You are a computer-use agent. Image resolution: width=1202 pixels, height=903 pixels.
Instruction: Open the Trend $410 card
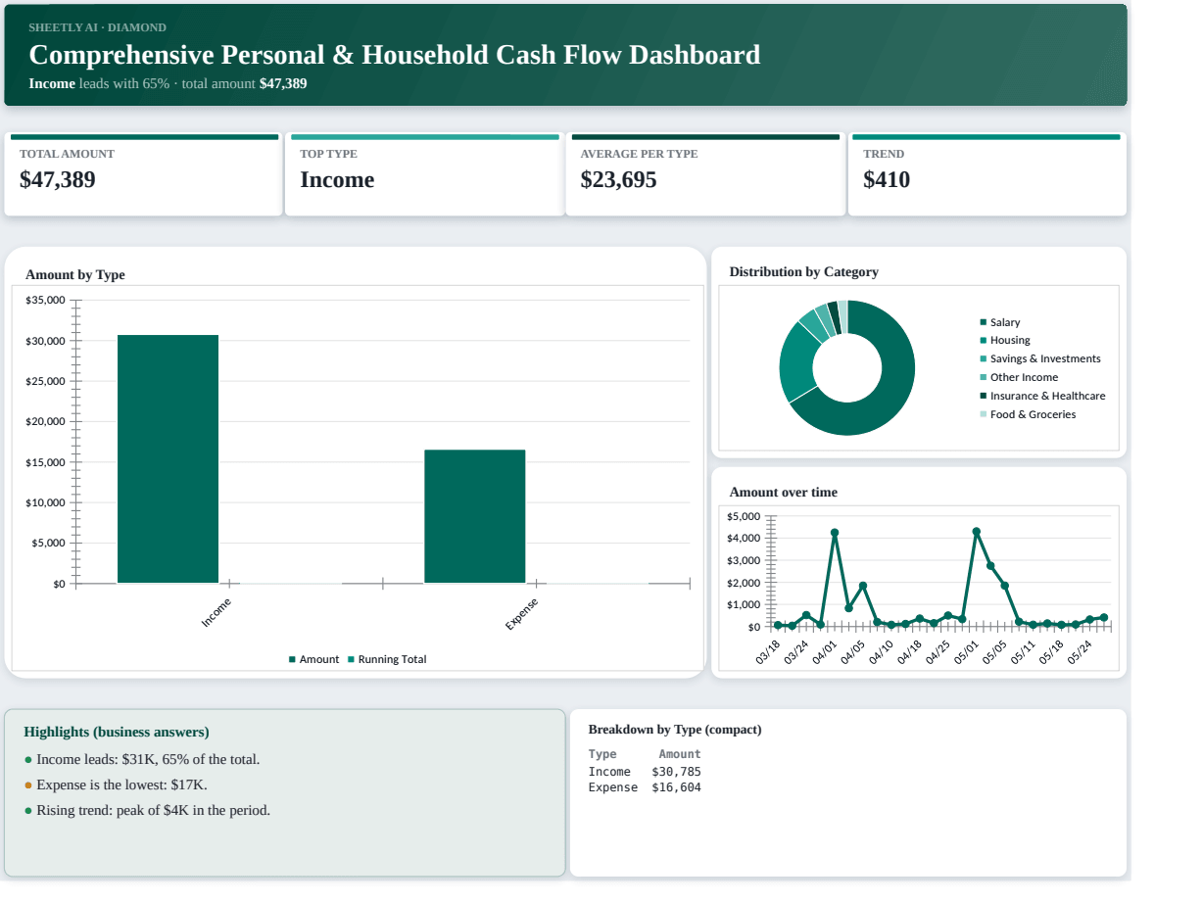(x=986, y=174)
